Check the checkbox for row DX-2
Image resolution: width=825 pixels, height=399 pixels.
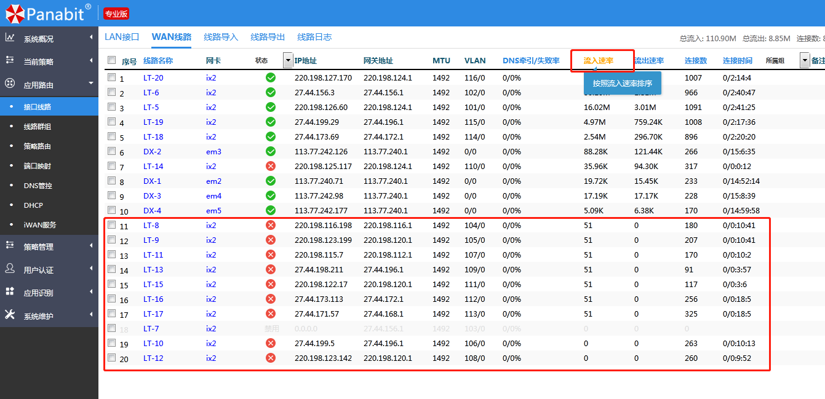click(x=111, y=151)
